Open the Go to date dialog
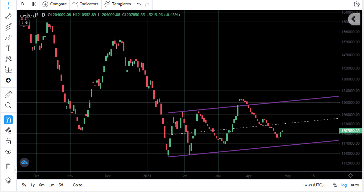Viewport: 364px width, 192px height. click(80, 185)
